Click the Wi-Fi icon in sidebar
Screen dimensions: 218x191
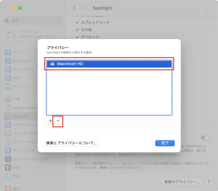pyautogui.click(x=8, y=52)
